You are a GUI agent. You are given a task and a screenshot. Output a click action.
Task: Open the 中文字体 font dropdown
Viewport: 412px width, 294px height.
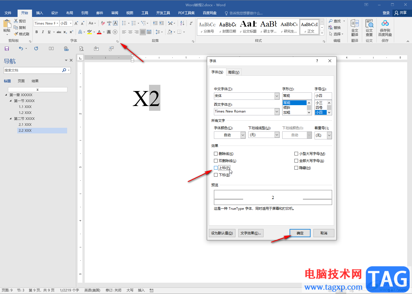point(277,96)
